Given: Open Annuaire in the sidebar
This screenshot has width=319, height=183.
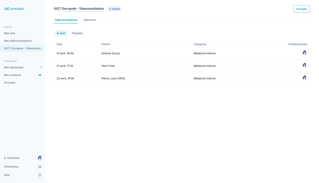Looking at the screenshot, I should pos(10,82).
